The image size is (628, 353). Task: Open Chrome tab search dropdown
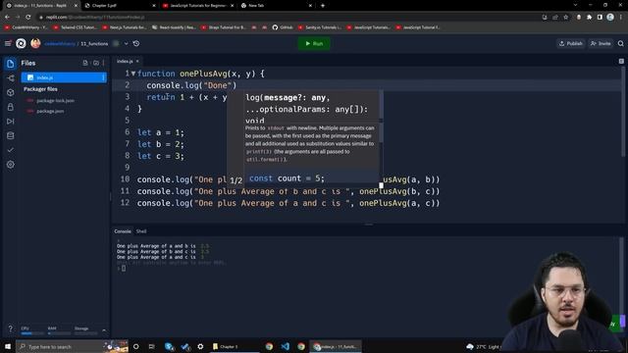576,5
